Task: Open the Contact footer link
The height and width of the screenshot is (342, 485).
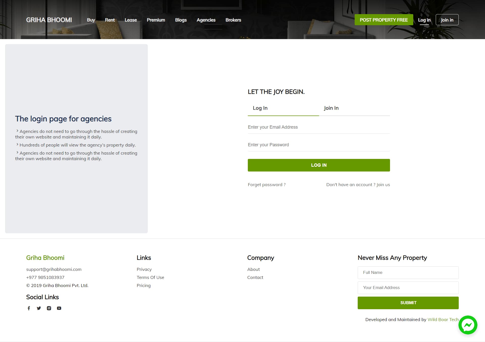Action: [255, 277]
